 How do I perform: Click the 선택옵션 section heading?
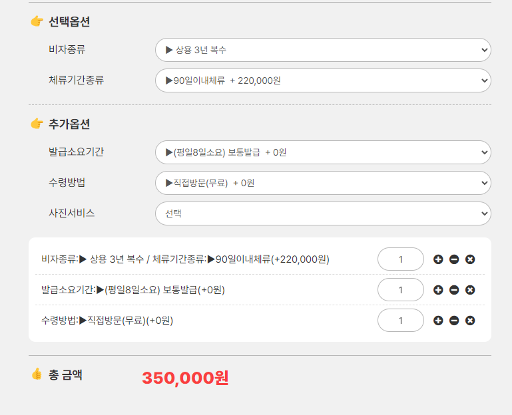pos(69,22)
